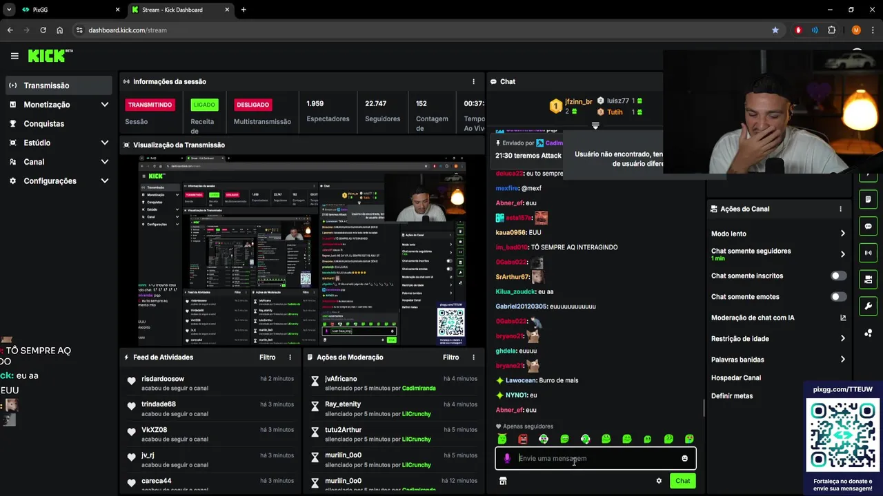Click Lawocean username in chat
Viewport: 883px width, 496px height.
[x=521, y=380]
